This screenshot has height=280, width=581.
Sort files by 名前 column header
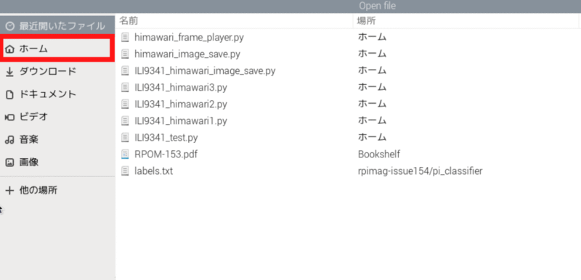pyautogui.click(x=234, y=21)
